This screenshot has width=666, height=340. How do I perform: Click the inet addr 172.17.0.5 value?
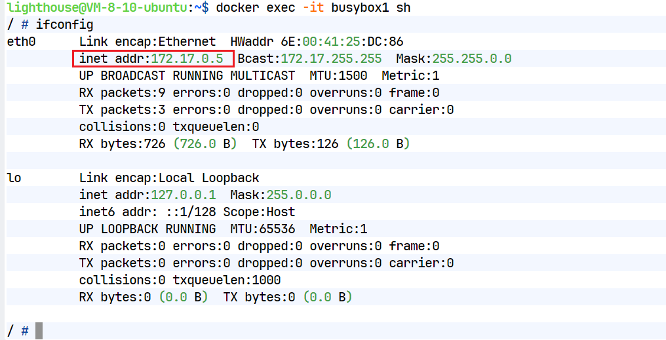pyautogui.click(x=187, y=58)
